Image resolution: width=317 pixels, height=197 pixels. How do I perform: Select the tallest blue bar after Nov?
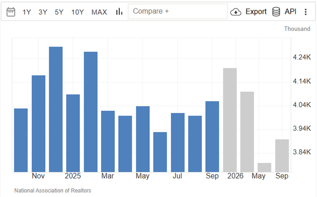tap(56, 109)
